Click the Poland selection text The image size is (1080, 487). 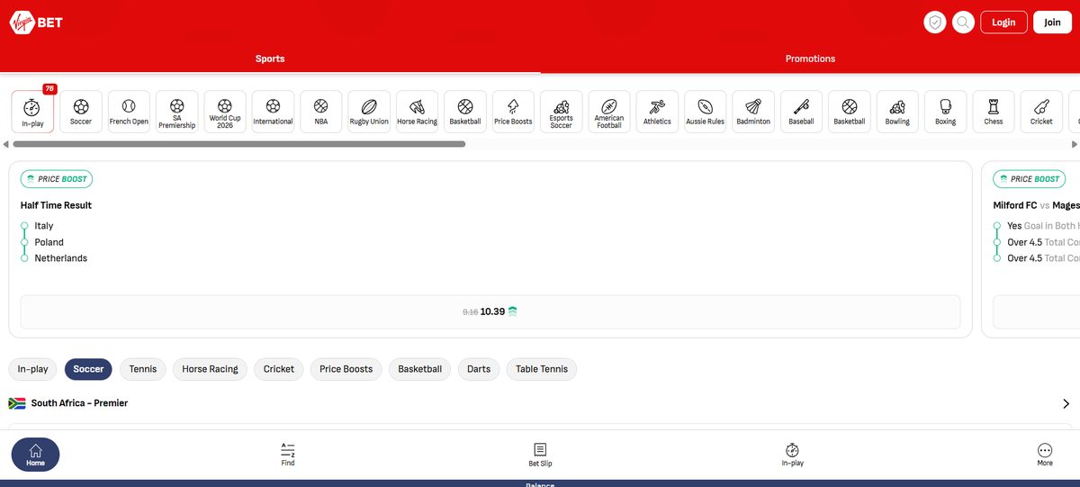click(x=49, y=242)
